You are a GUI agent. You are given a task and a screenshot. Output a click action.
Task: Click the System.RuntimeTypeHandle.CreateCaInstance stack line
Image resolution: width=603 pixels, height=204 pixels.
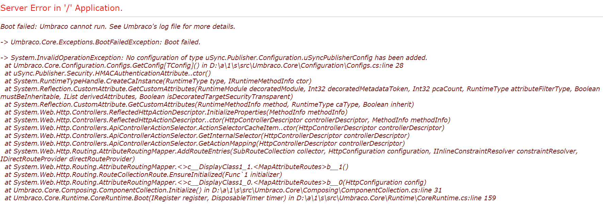pyautogui.click(x=158, y=81)
